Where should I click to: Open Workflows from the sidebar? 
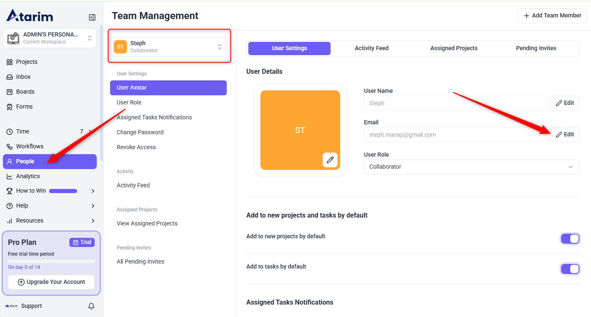point(29,146)
